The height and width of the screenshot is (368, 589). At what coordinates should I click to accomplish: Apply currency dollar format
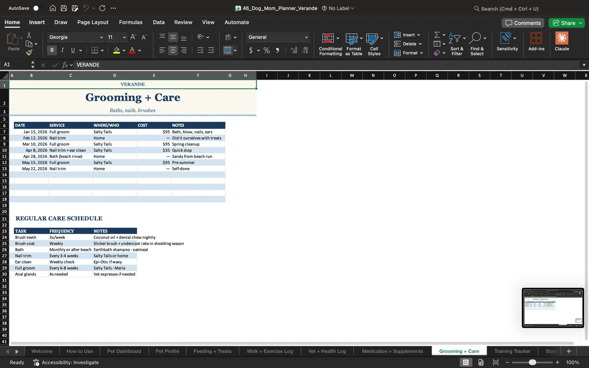point(251,50)
